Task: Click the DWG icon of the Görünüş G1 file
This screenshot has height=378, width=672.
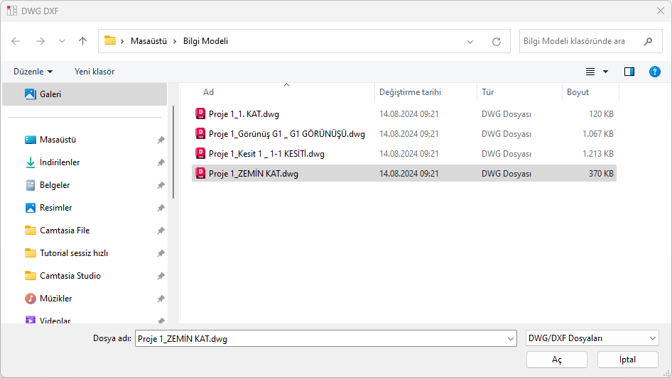Action: tap(200, 133)
